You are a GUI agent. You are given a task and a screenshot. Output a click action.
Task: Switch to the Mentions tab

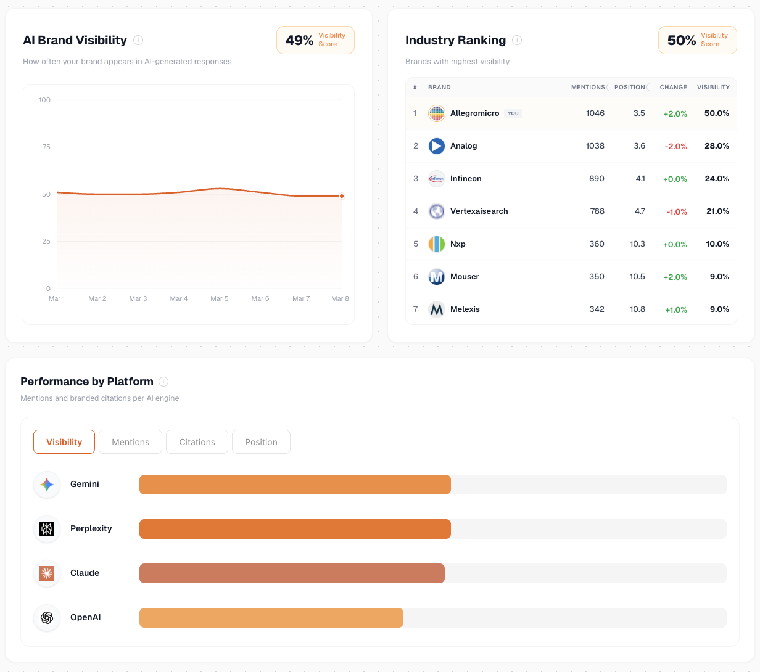(x=130, y=441)
